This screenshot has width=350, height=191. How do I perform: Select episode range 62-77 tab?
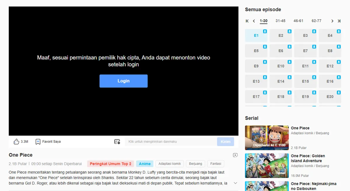click(316, 21)
